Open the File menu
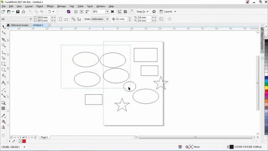The width and height of the screenshot is (268, 151). click(4, 6)
